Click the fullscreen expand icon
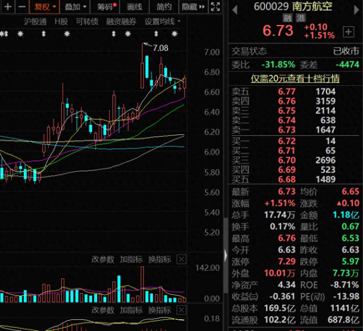 (215, 6)
